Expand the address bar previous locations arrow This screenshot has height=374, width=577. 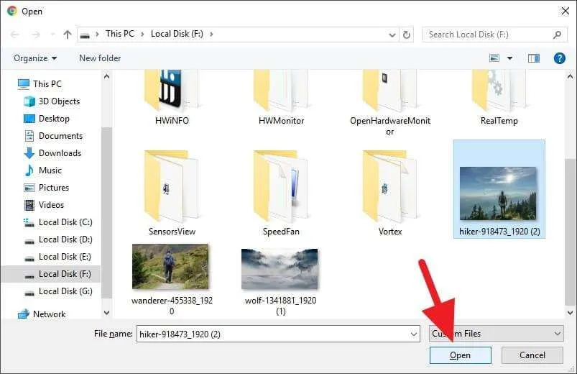point(392,35)
